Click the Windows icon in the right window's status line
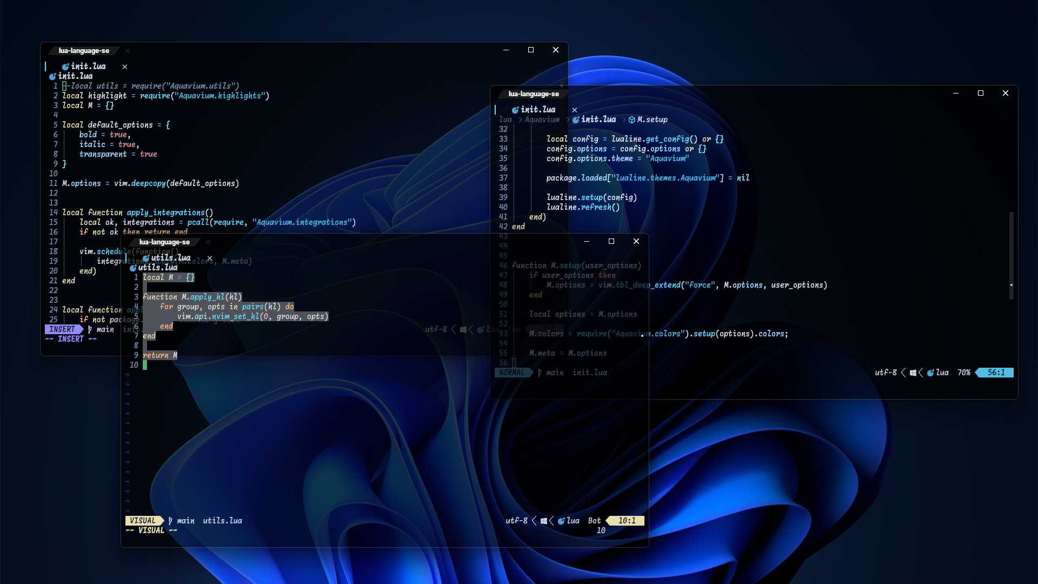 tap(913, 373)
